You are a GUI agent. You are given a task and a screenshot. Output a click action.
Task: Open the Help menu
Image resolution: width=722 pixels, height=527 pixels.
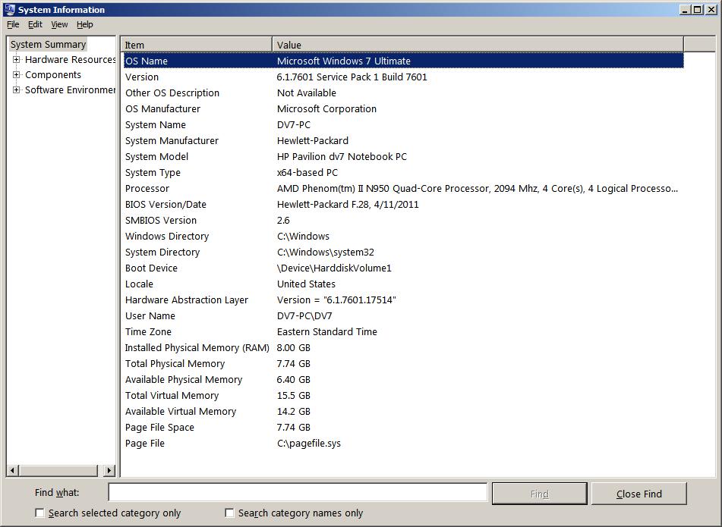coord(85,24)
